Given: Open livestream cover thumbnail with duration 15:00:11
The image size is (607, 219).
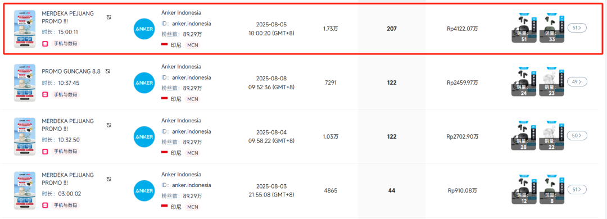Looking at the screenshot, I should (25, 29).
